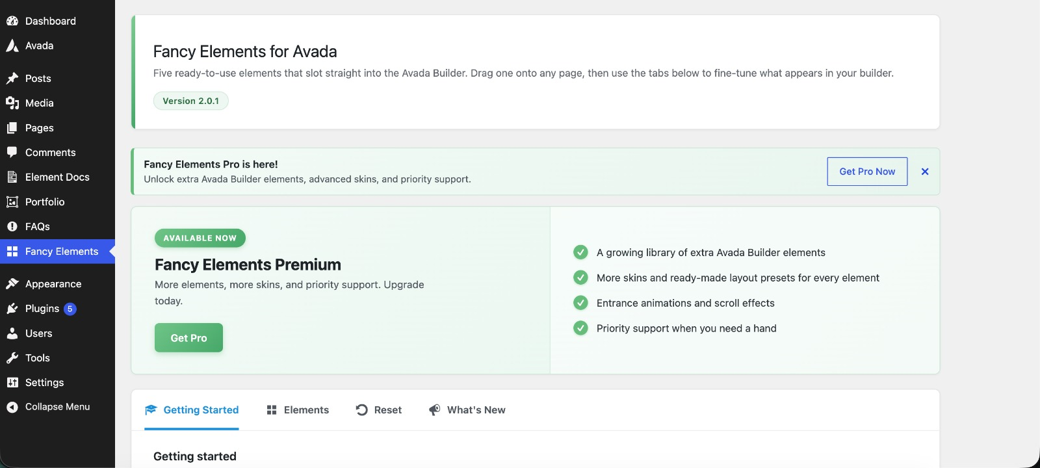Click the Plugins plug icon

coord(12,309)
